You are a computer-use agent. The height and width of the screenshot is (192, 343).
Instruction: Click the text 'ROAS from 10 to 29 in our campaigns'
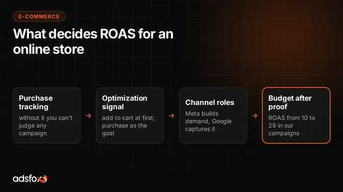tap(292, 126)
